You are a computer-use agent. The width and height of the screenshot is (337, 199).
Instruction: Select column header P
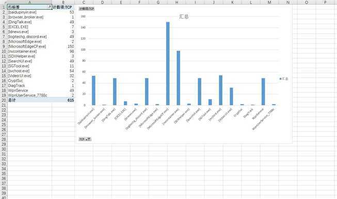click(x=325, y=2)
